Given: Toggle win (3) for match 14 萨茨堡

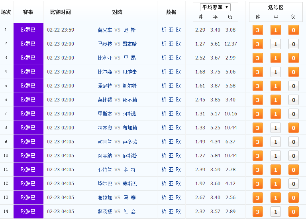Looking at the screenshot, I should point(258,212).
